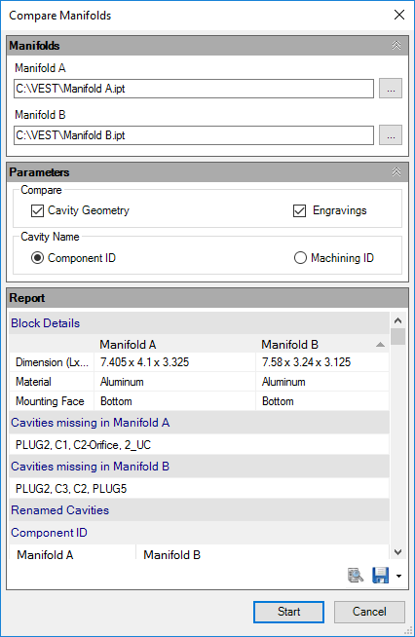Collapse the Parameters section
This screenshot has height=637, width=415.
click(x=396, y=171)
